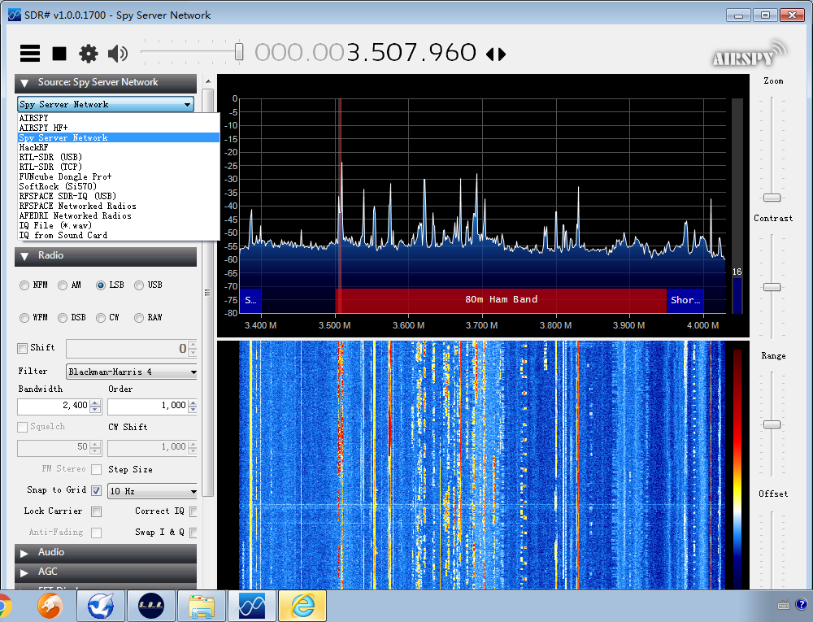Click the filter Order input field

pos(148,406)
